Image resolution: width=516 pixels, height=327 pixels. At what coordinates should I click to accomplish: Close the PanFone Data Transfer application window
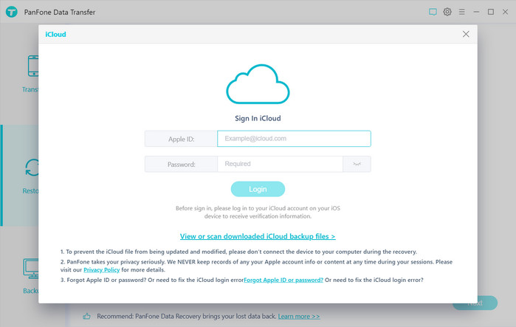pyautogui.click(x=505, y=12)
